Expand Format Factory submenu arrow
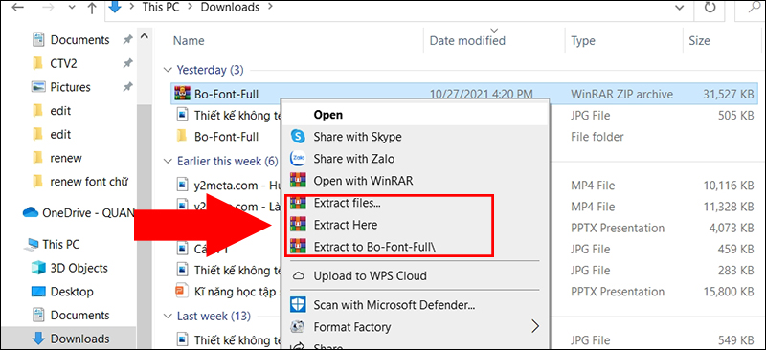Image resolution: width=766 pixels, height=350 pixels. click(535, 326)
